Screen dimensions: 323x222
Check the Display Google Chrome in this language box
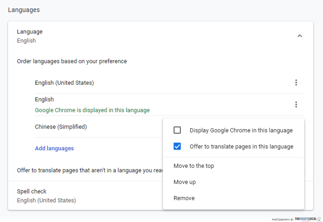(x=177, y=130)
